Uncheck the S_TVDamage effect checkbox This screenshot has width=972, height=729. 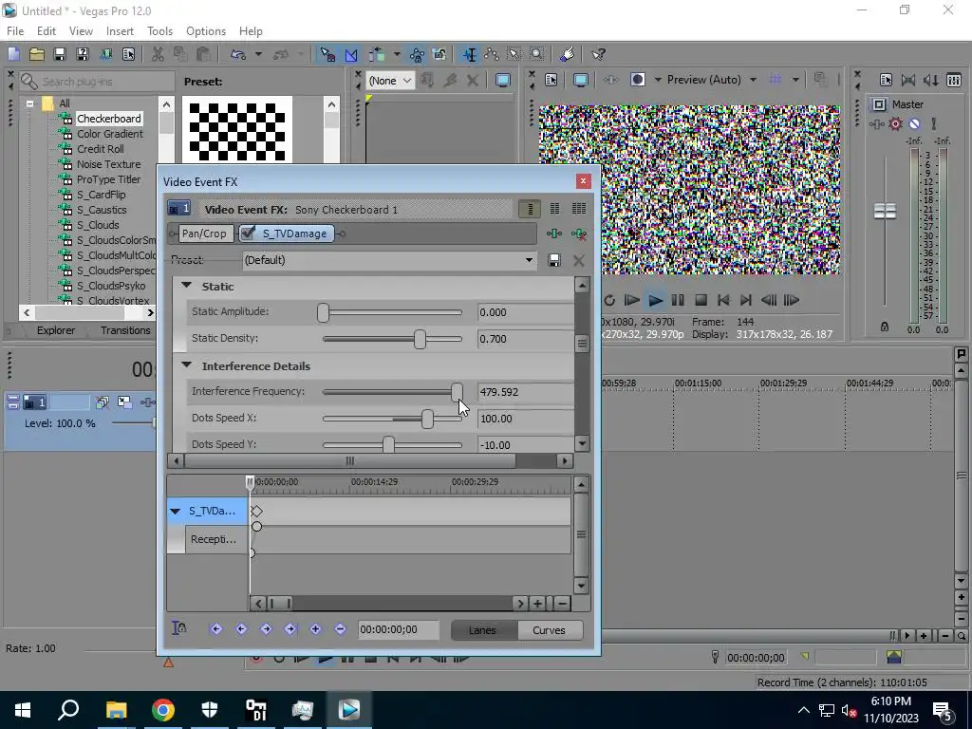(x=248, y=234)
